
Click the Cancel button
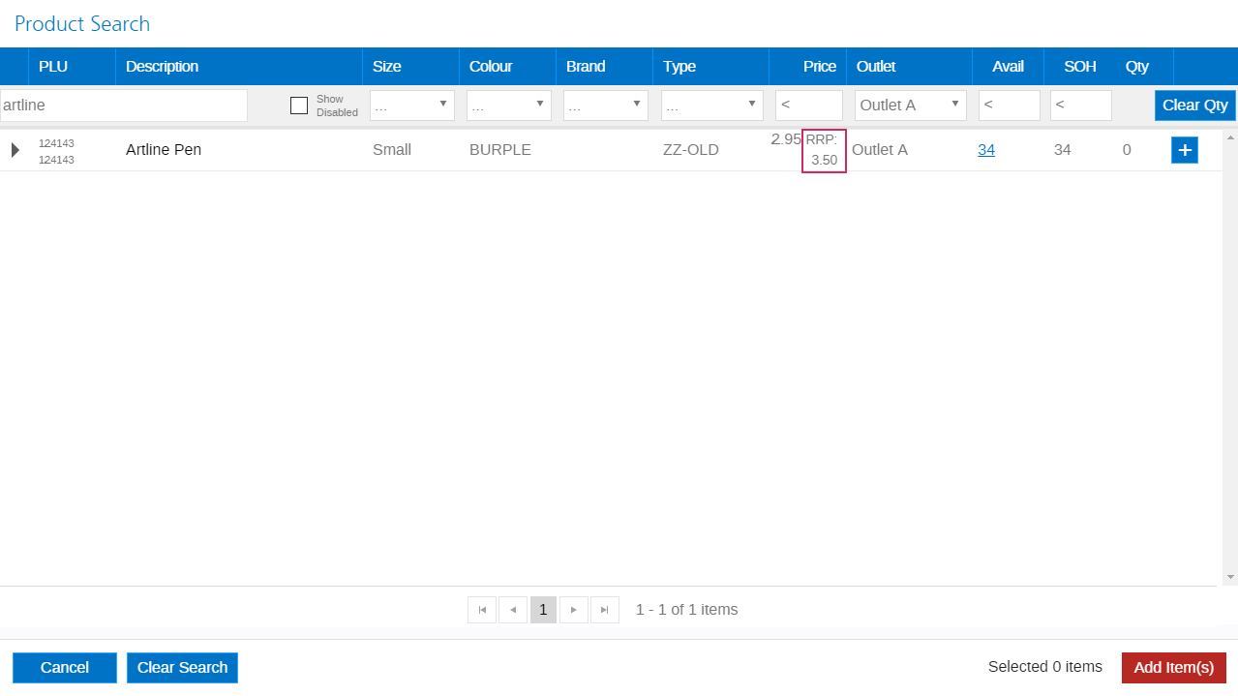pyautogui.click(x=65, y=668)
